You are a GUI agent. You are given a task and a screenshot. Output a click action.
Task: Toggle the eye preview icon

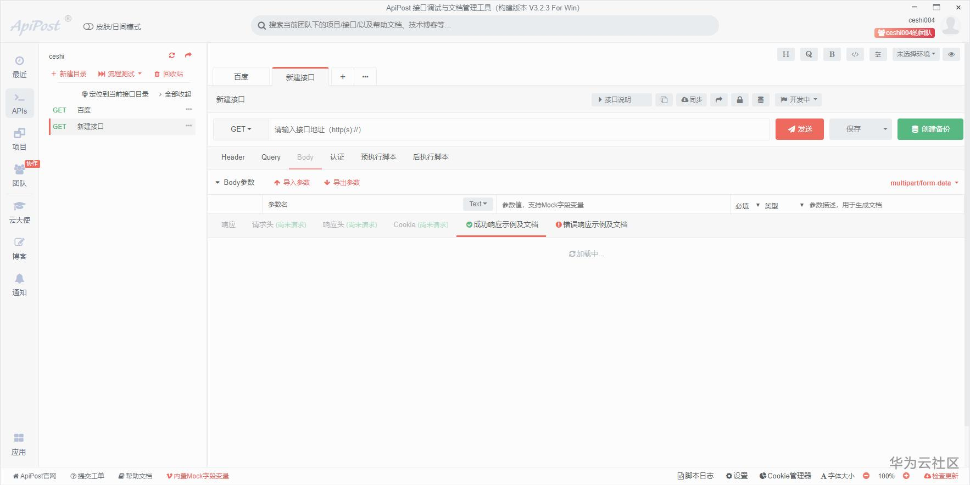[x=951, y=54]
